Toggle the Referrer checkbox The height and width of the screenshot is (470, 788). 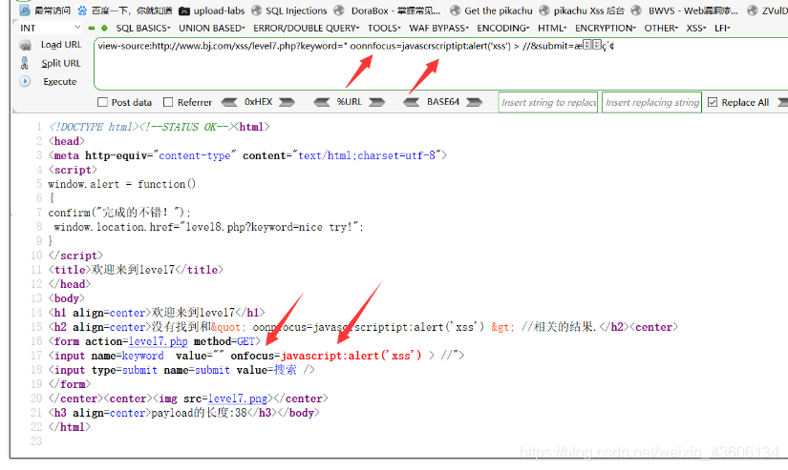click(x=168, y=102)
